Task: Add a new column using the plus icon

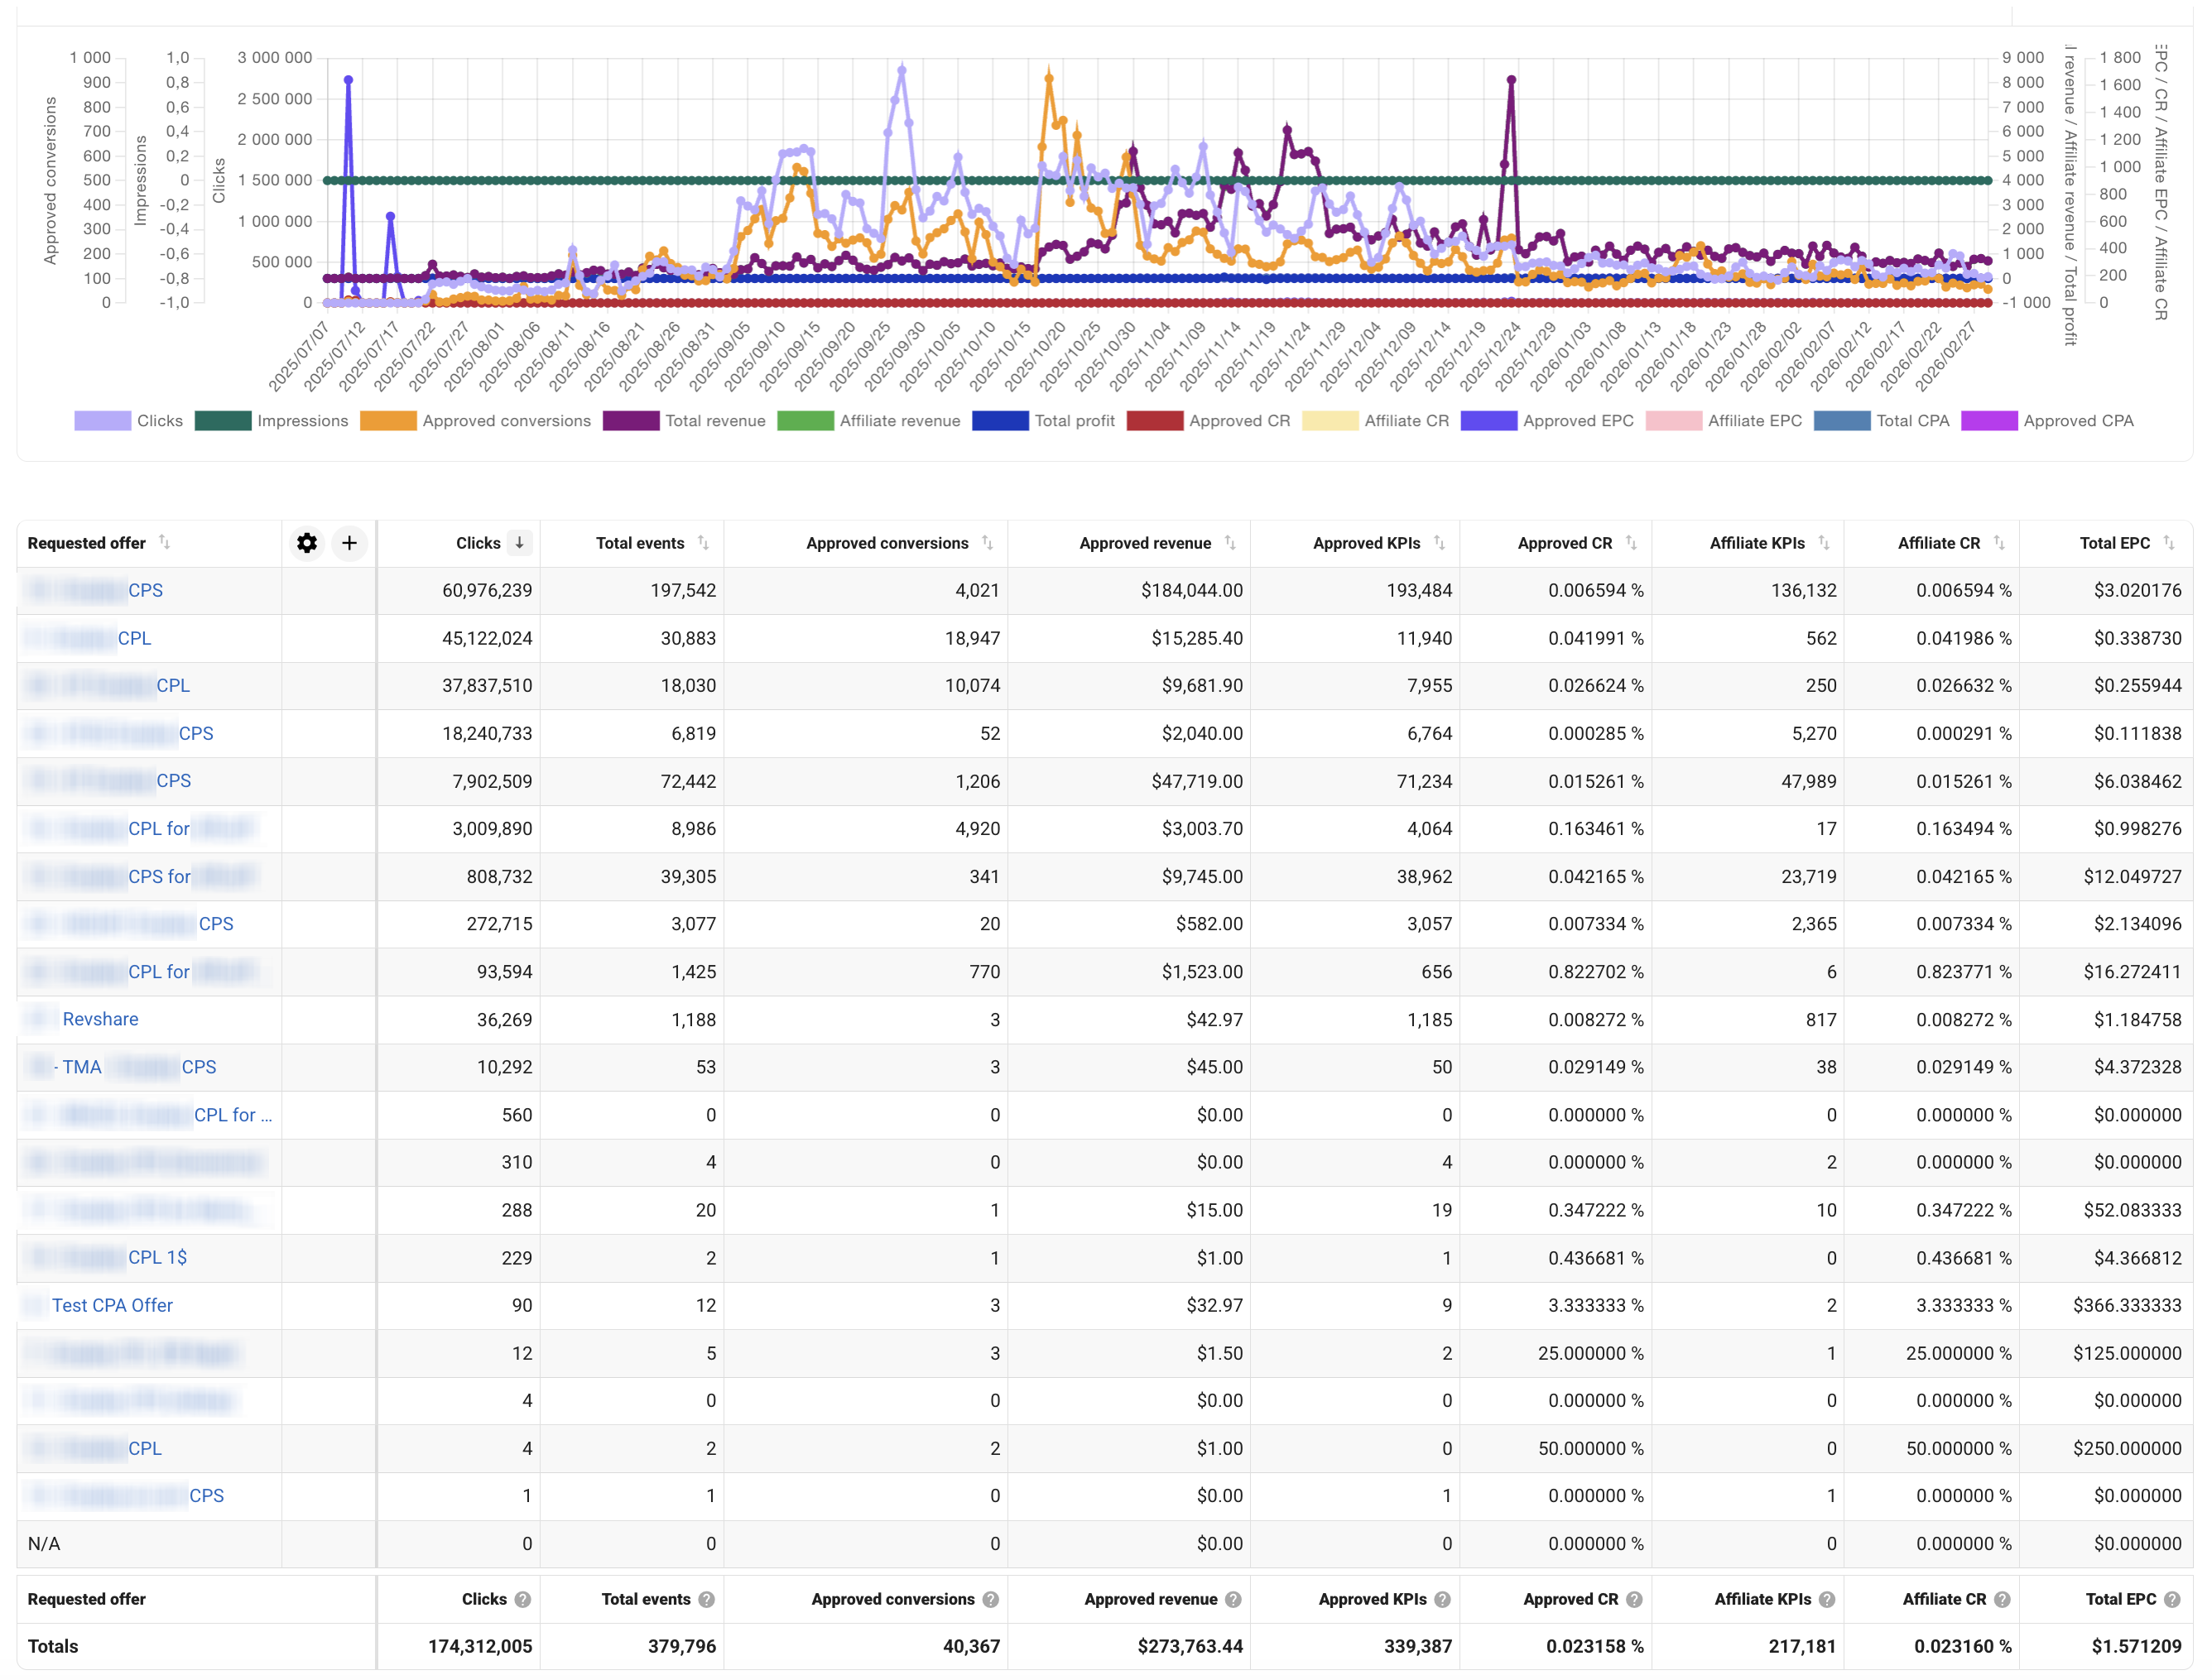Action: coord(349,543)
